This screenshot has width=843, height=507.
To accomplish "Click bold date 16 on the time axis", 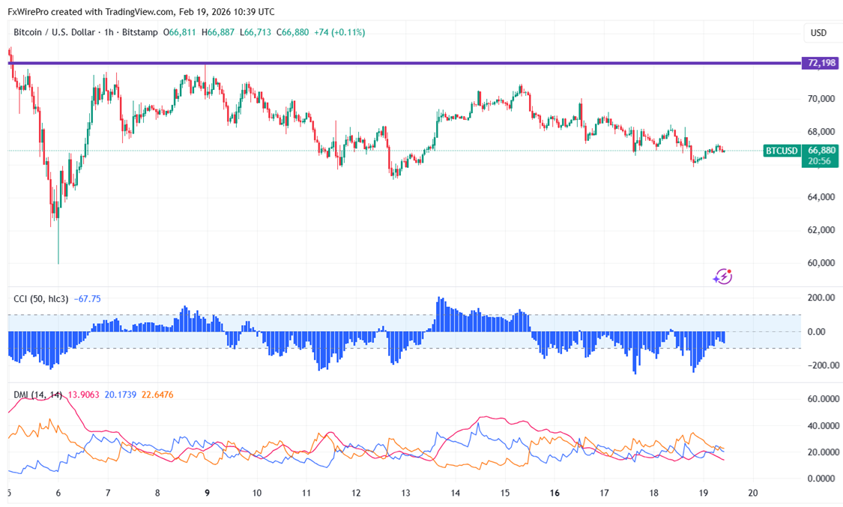I will (555, 493).
